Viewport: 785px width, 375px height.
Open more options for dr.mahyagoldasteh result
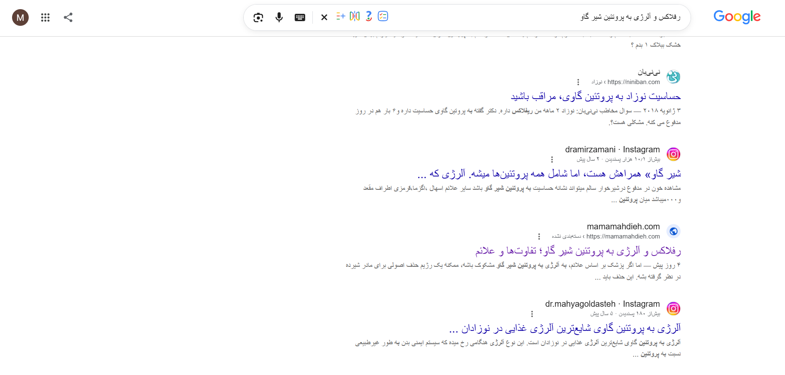point(532,314)
